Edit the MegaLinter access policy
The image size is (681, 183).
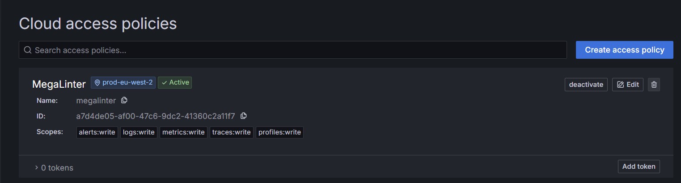click(x=628, y=85)
